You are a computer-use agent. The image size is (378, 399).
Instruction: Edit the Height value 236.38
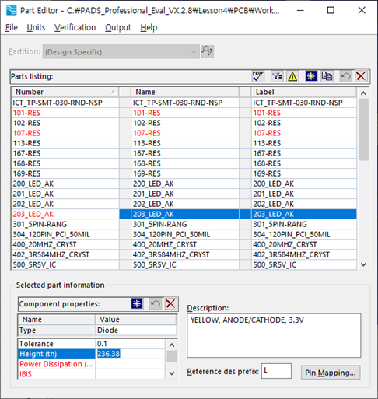point(131,354)
